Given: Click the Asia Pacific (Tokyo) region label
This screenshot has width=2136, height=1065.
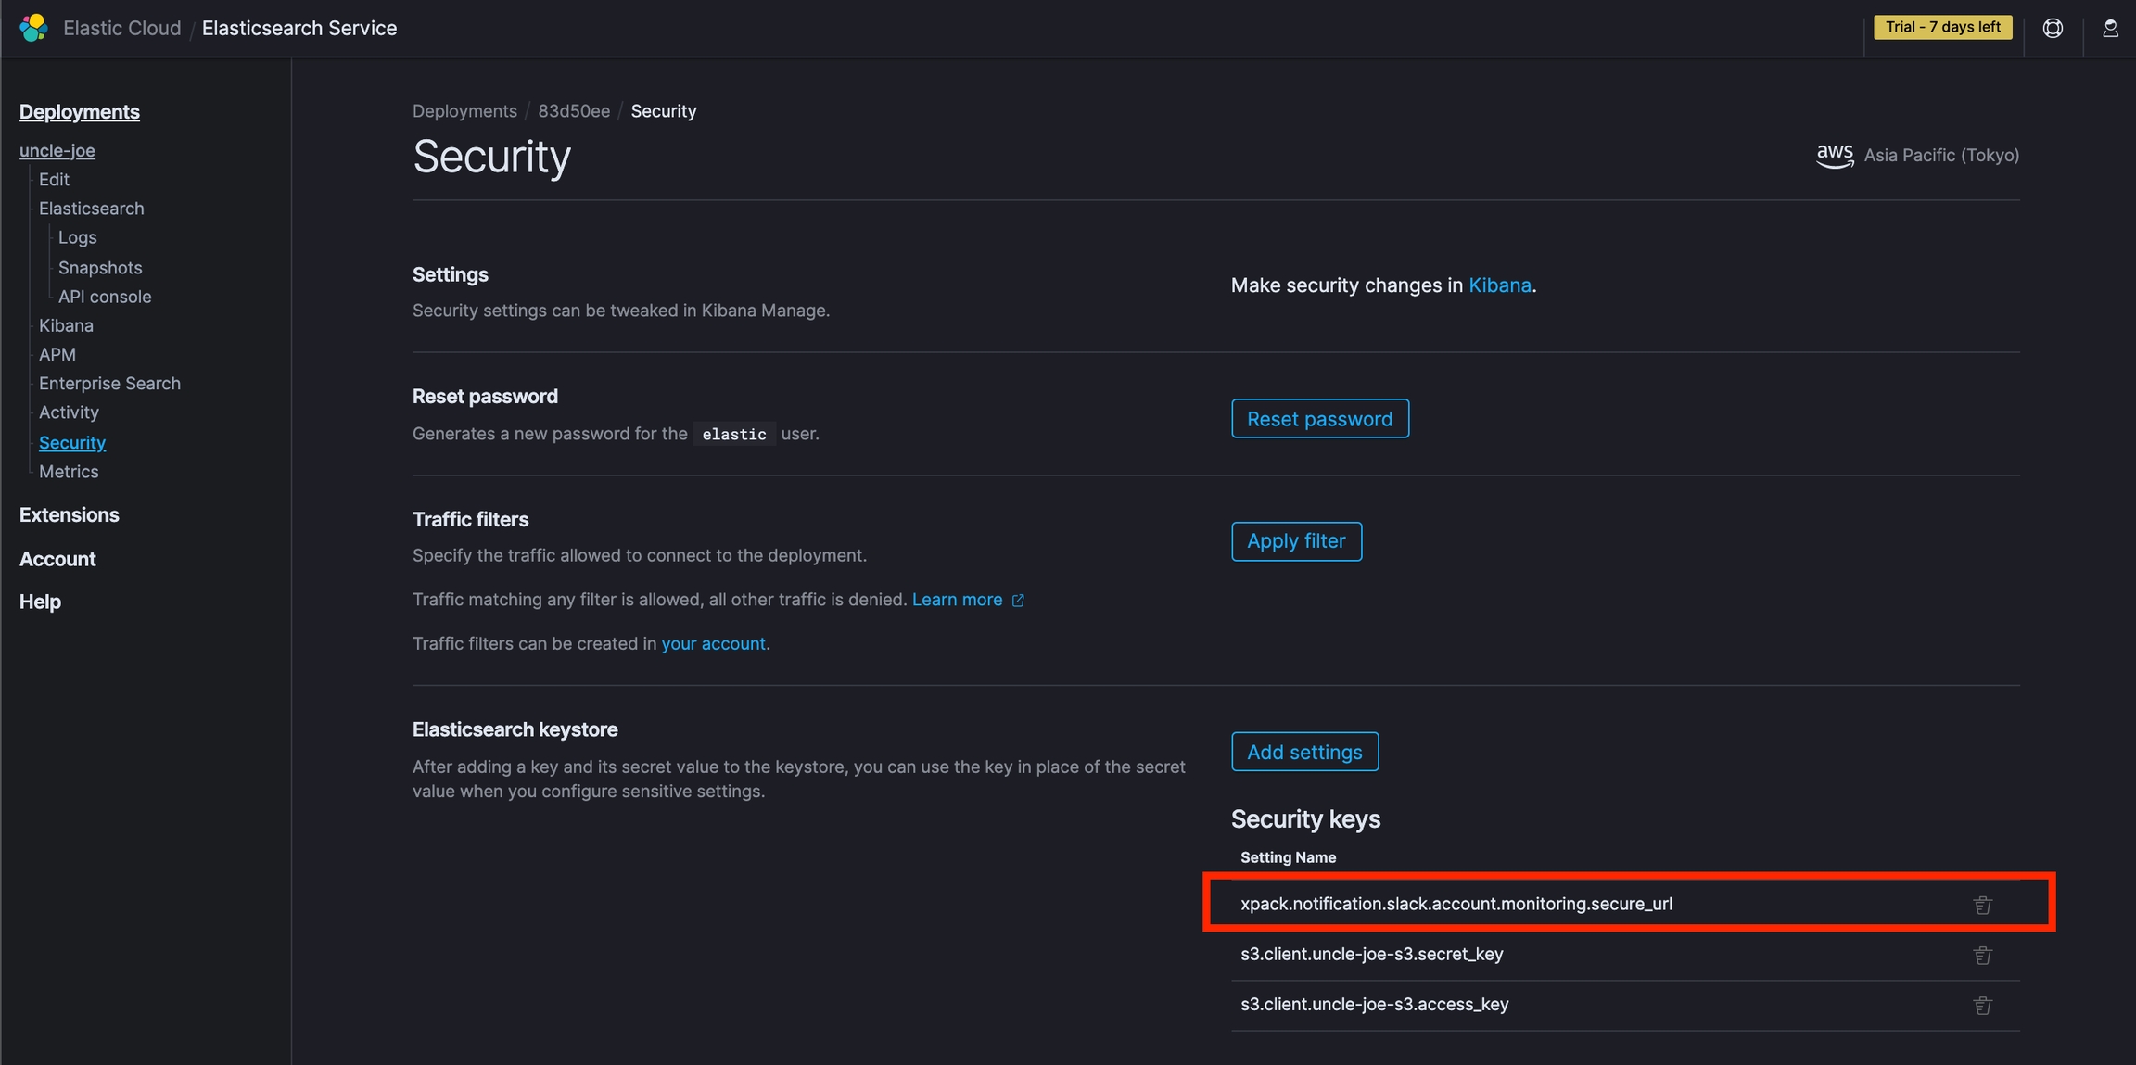Looking at the screenshot, I should pos(1941,155).
